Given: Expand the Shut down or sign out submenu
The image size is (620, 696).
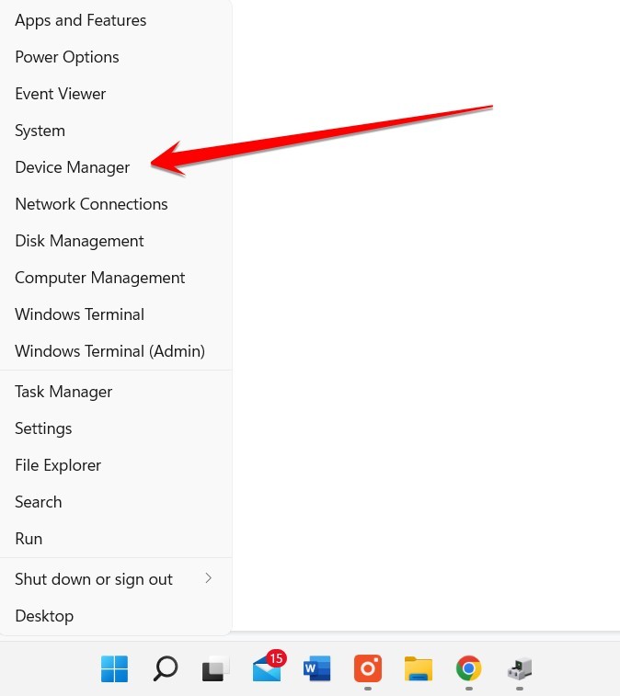Looking at the screenshot, I should point(116,579).
